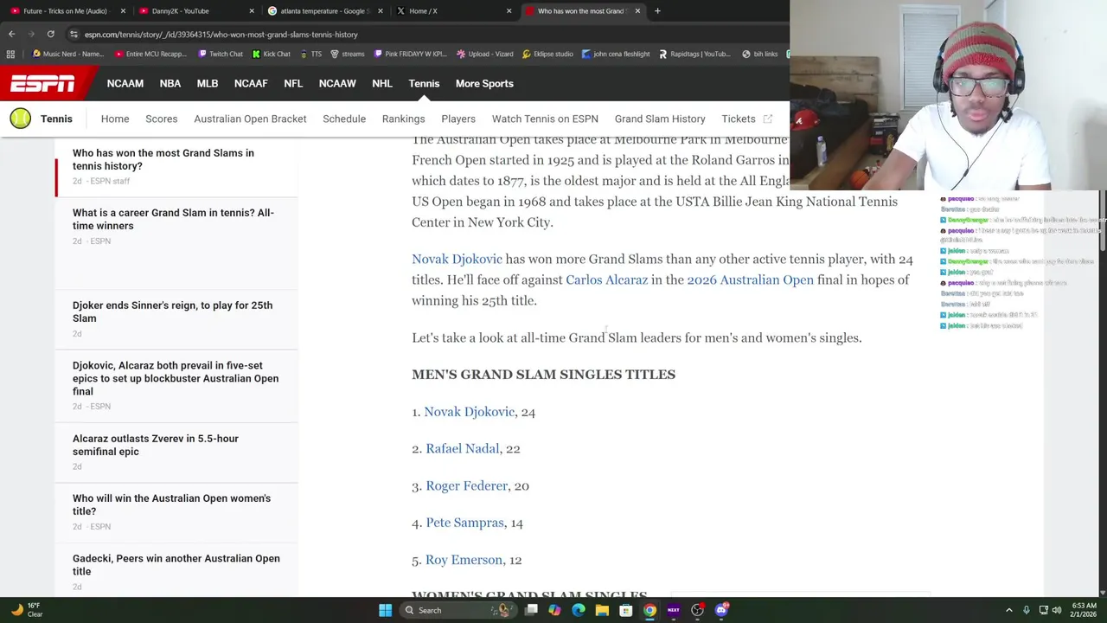Open the Novak Djokovic link in the article paragraph
Image resolution: width=1107 pixels, height=623 pixels.
(457, 259)
